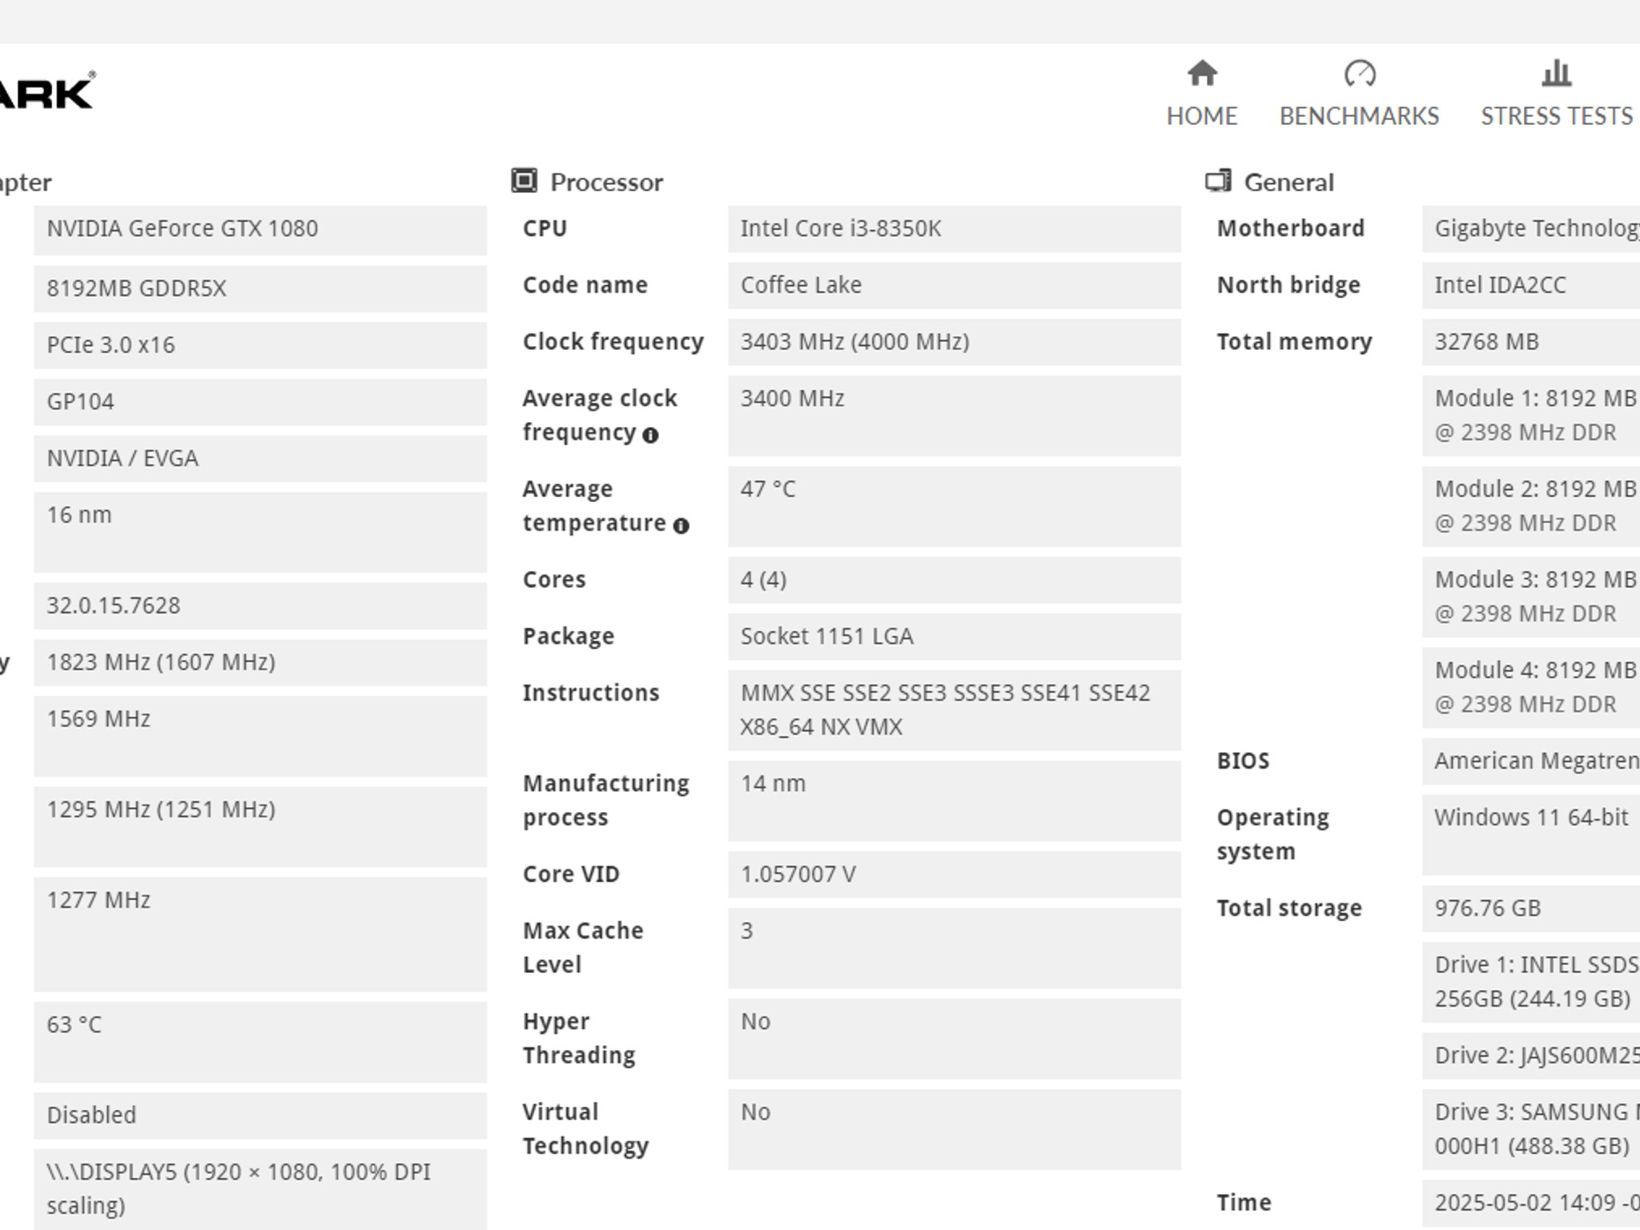This screenshot has width=1640, height=1230.
Task: Select the NVIDIA GeForce GTX 1080 field
Action: [260, 231]
